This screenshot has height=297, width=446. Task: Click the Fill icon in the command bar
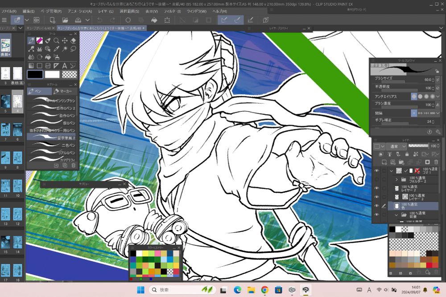click(x=154, y=20)
